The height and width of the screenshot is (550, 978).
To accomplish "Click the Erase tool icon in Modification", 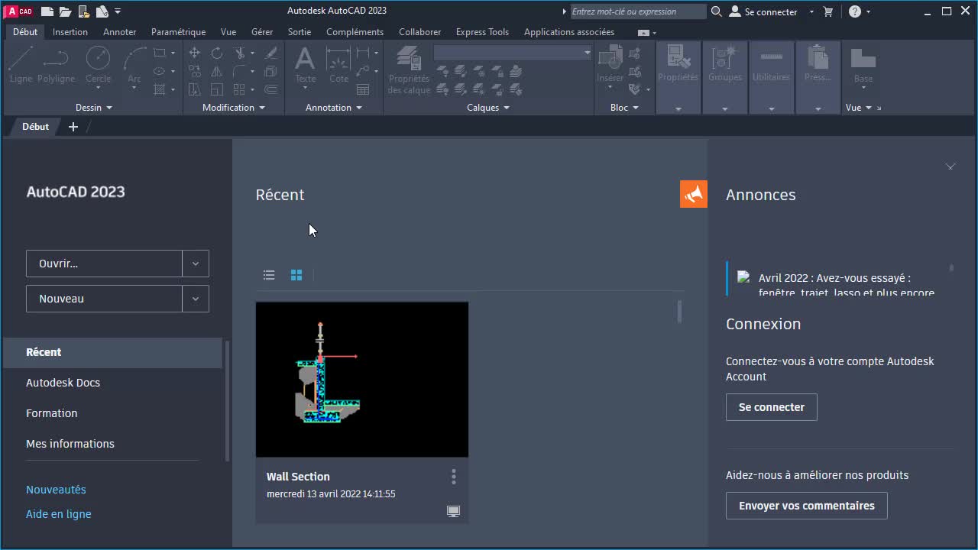I will point(270,53).
